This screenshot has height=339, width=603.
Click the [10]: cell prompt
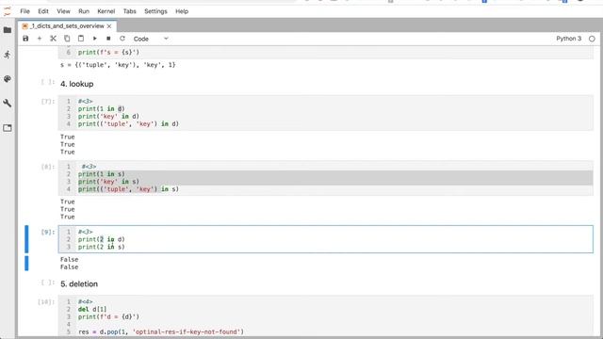(x=46, y=302)
